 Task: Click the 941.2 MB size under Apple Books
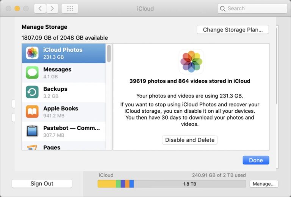tap(54, 116)
